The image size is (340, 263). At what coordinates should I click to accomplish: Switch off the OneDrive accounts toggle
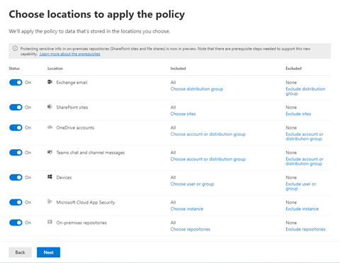click(16, 127)
